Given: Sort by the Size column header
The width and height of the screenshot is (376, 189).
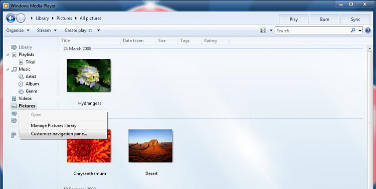Looking at the screenshot, I should click(167, 40).
